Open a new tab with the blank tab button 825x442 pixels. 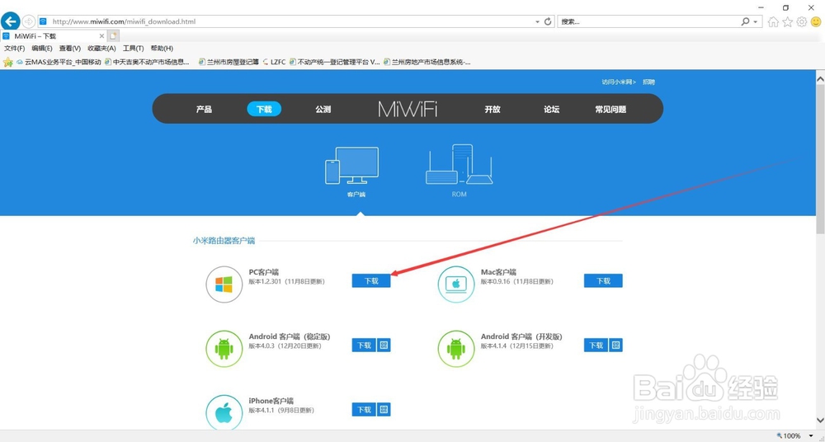tap(114, 35)
